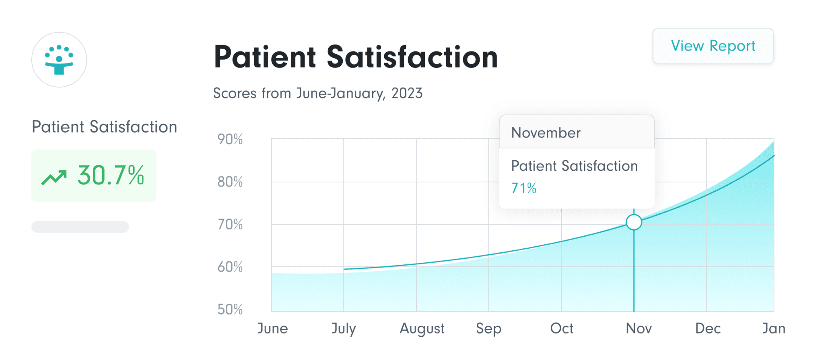Click the 30.7% satisfaction badge
This screenshot has height=364, width=824.
pos(94,176)
